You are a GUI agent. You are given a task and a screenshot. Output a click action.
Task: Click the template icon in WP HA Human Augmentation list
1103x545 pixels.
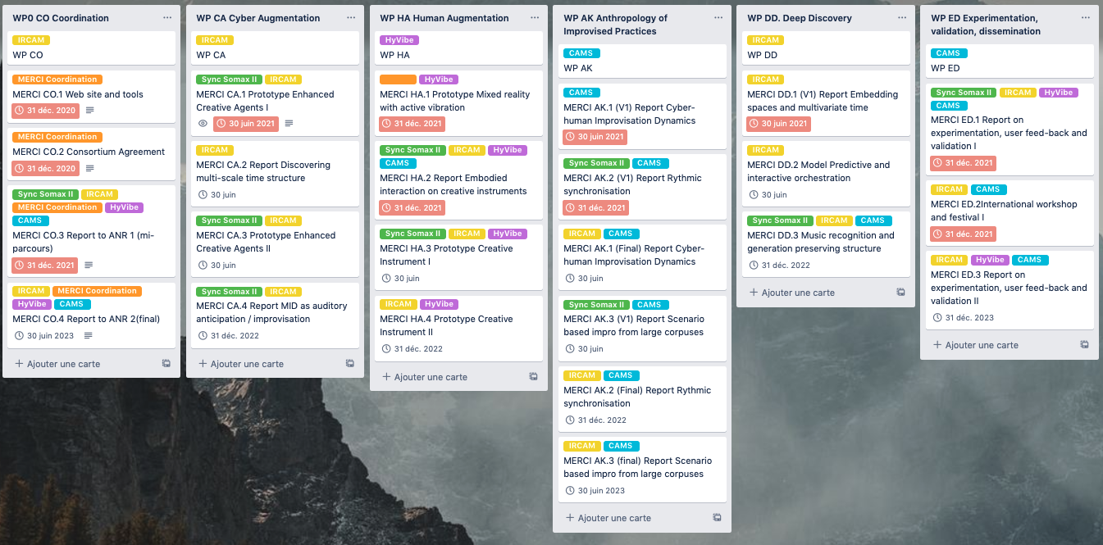(534, 377)
